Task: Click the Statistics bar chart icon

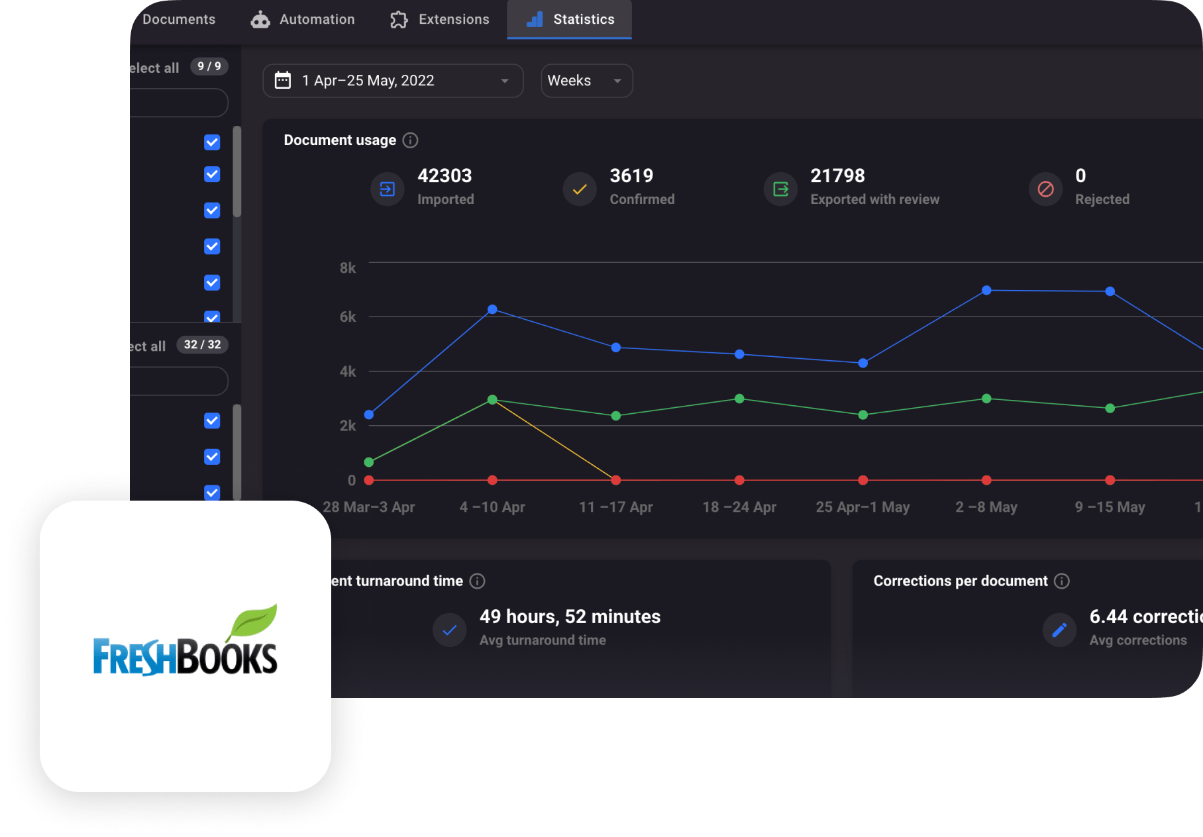Action: pos(535,20)
